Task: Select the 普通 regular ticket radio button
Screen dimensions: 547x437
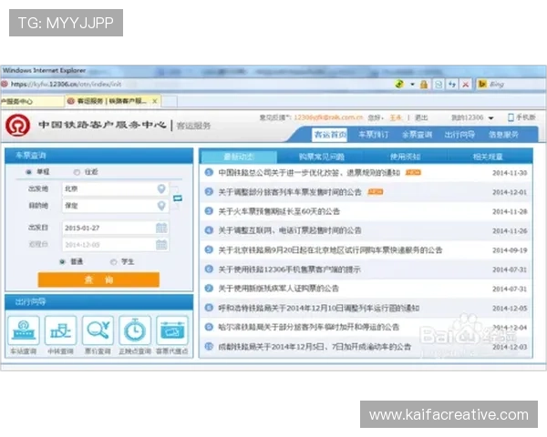Action: pyautogui.click(x=62, y=261)
